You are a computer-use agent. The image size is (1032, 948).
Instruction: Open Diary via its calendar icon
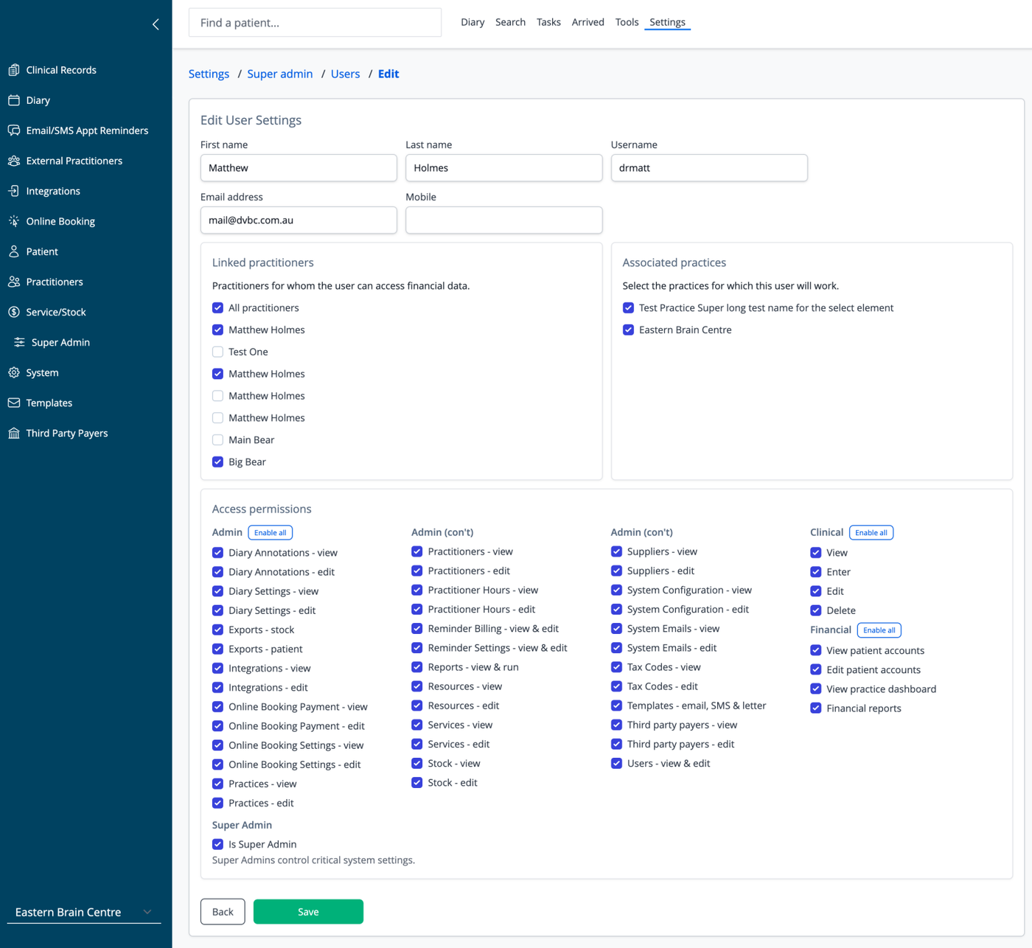tap(14, 100)
